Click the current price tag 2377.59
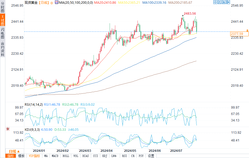 239,34
